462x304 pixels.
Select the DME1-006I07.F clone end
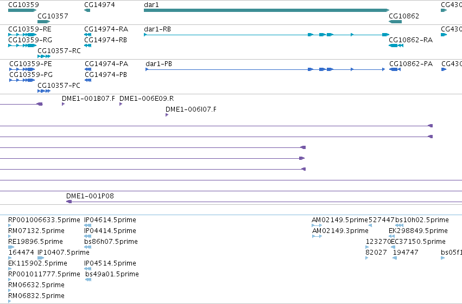tap(167, 115)
